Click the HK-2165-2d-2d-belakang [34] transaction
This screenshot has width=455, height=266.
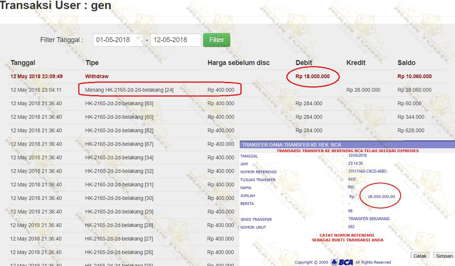(x=119, y=158)
